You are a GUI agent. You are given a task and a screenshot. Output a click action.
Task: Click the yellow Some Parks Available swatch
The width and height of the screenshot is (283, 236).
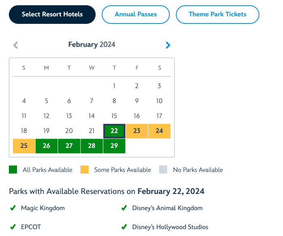coord(84,170)
